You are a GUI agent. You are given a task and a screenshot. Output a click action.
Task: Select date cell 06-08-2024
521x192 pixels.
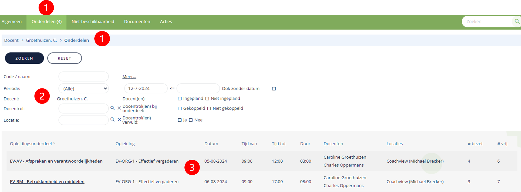coord(216,182)
